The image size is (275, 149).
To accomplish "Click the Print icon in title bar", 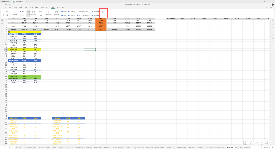I will tap(6, 5).
